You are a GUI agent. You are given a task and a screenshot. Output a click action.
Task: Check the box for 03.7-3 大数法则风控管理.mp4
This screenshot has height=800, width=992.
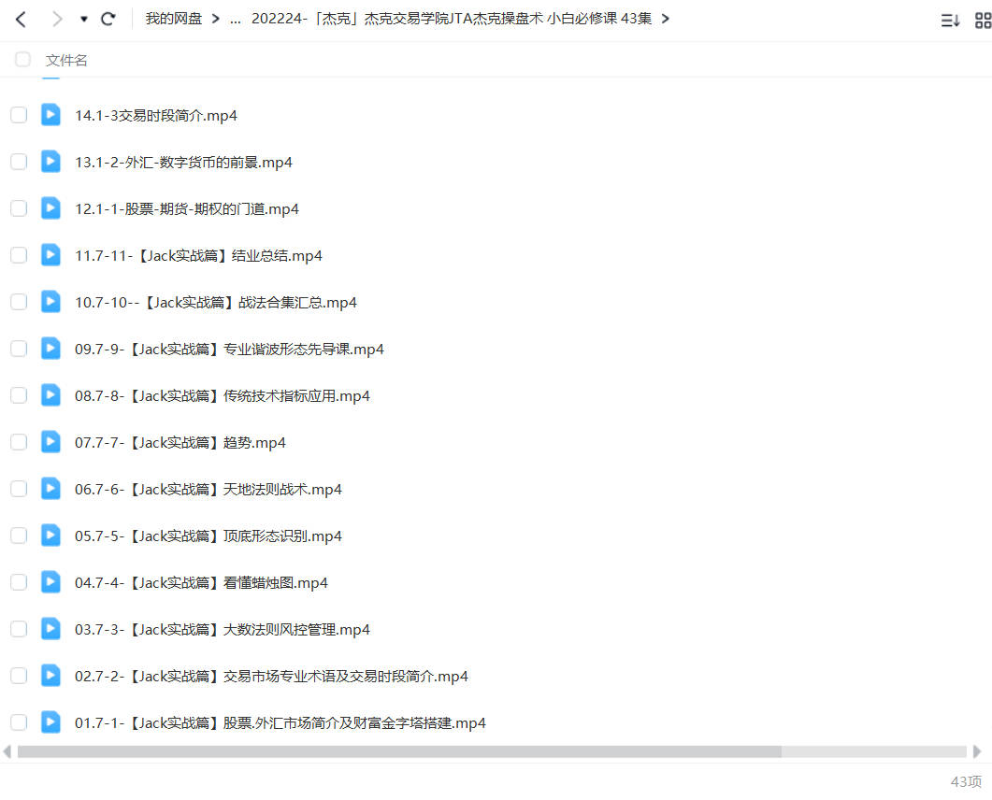(19, 629)
